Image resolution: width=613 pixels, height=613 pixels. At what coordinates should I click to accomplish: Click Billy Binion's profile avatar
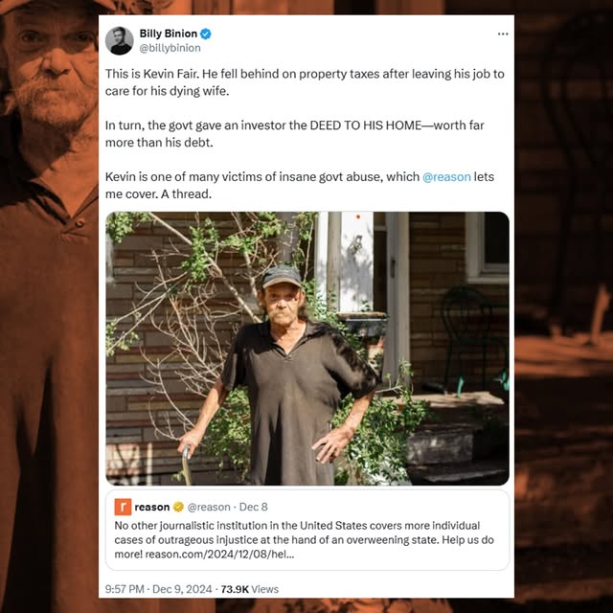[x=120, y=40]
